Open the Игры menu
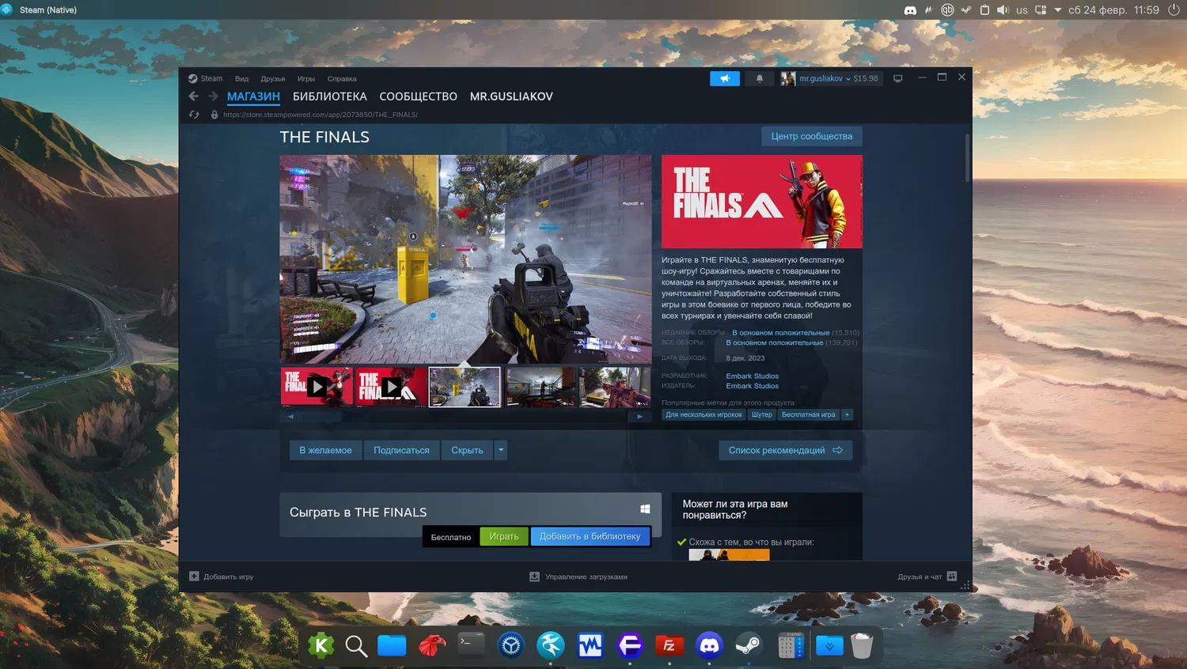The width and height of the screenshot is (1187, 669). point(306,79)
